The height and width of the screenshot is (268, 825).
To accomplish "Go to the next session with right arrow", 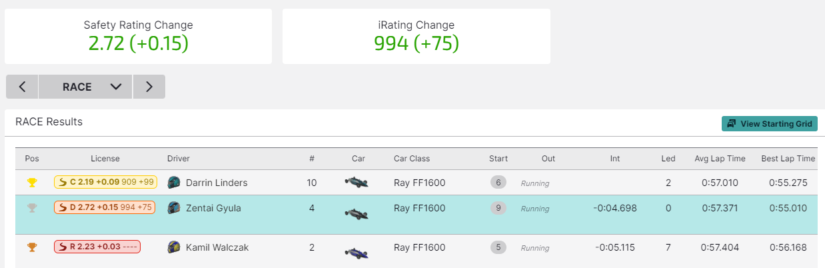I will [x=149, y=87].
